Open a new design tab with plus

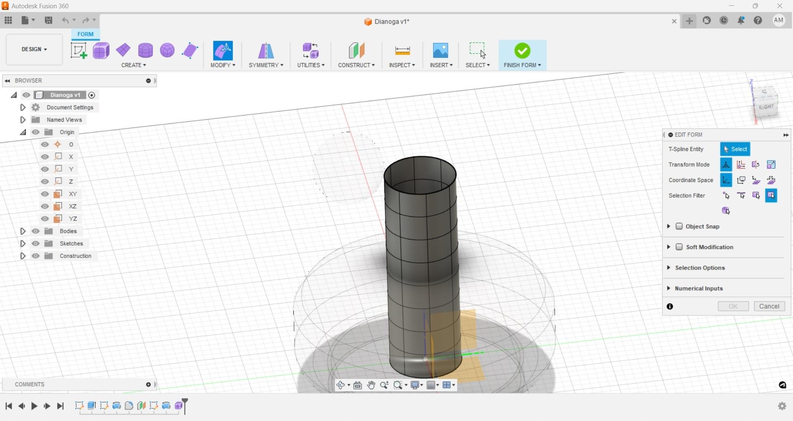tap(689, 21)
